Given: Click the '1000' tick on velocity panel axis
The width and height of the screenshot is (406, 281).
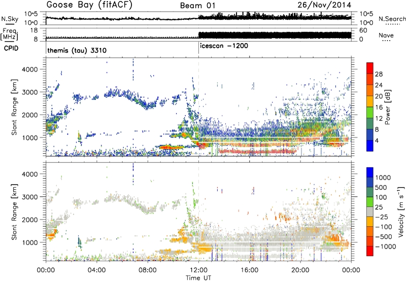Looking at the screenshot, I should point(29,242).
